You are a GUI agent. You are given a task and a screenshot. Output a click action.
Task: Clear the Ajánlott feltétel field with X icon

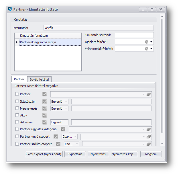pos(147,42)
